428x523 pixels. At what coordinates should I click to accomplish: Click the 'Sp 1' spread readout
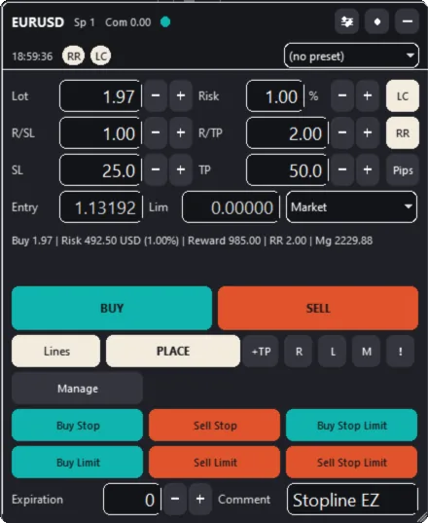pos(85,22)
